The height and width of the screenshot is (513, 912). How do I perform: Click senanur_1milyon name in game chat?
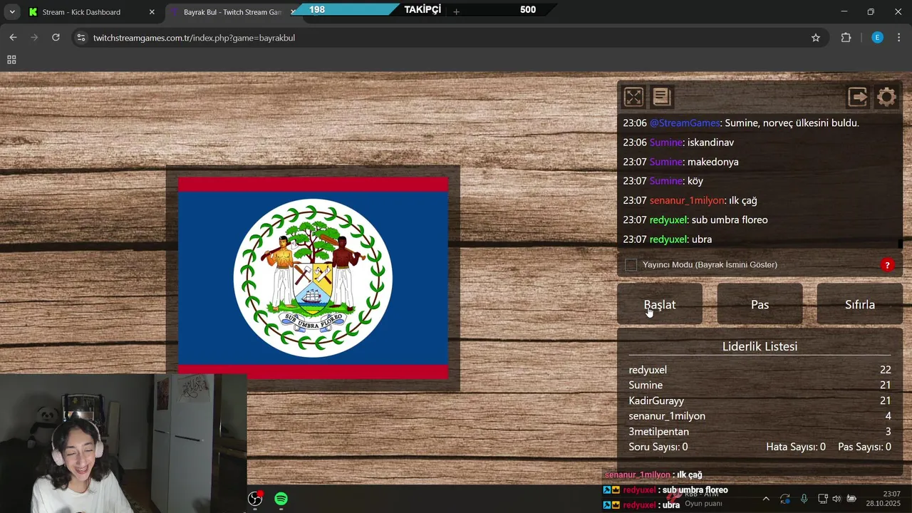click(x=687, y=201)
